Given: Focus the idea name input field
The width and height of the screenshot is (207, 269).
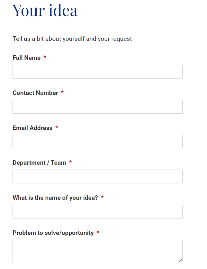Looking at the screenshot, I should (97, 211).
